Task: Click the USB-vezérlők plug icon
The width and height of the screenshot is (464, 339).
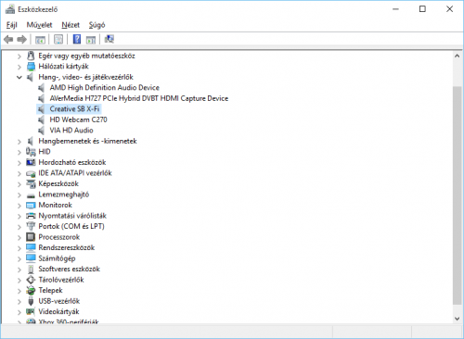Action: point(31,301)
